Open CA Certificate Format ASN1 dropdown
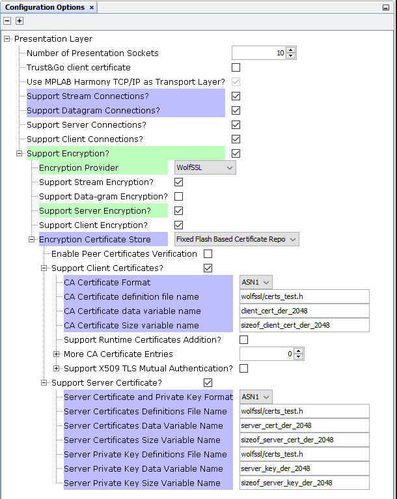Image resolution: width=397 pixels, height=499 pixels. coord(256,282)
